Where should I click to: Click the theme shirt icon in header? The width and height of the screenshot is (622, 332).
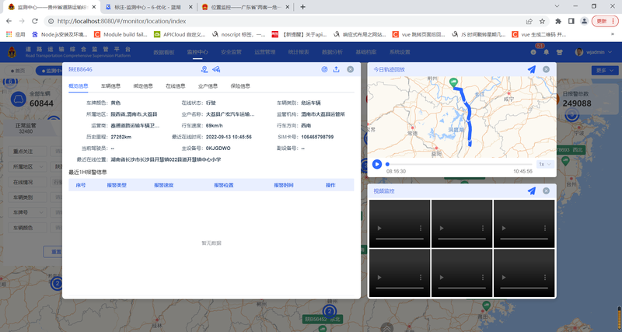tap(559, 52)
